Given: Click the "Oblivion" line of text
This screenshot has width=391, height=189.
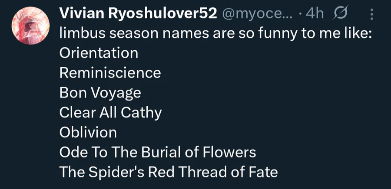Looking at the screenshot, I should pos(88,132).
